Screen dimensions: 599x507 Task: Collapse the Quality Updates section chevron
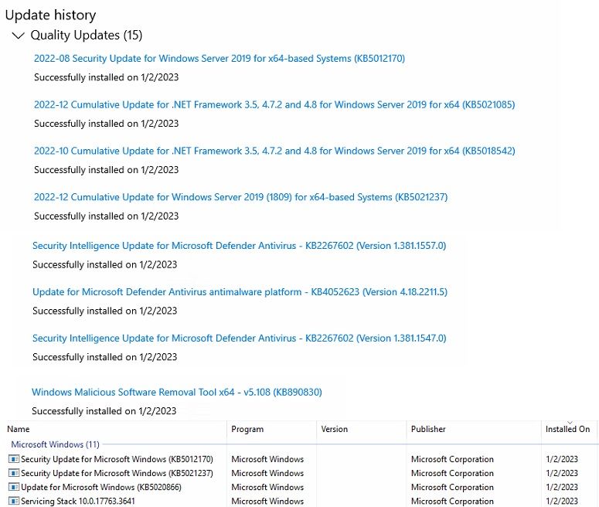point(18,36)
